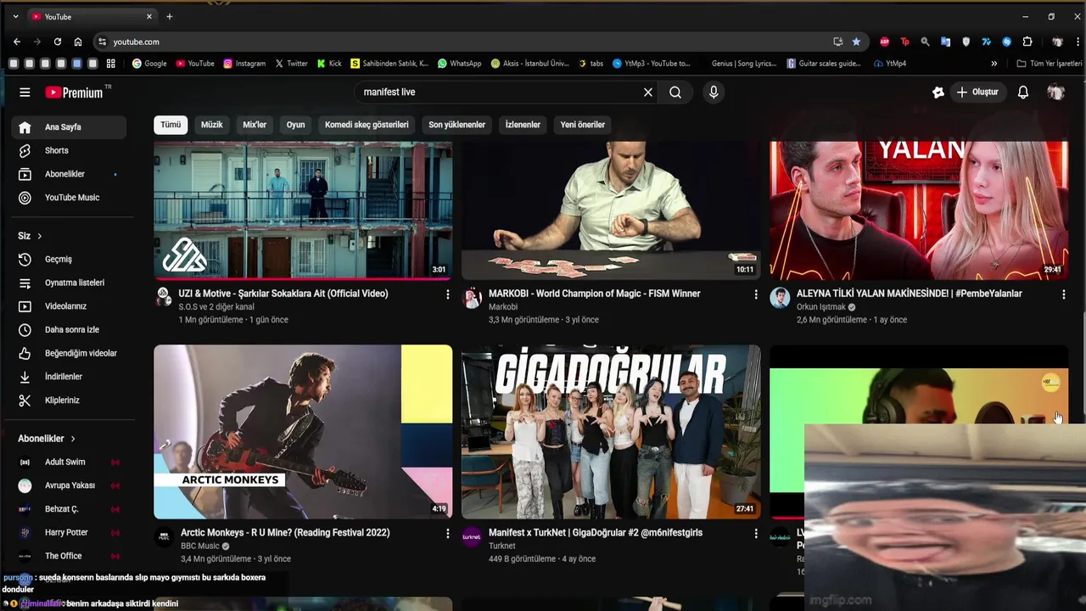The height and width of the screenshot is (611, 1086).
Task: Open Daha sonra izle list
Action: [69, 329]
